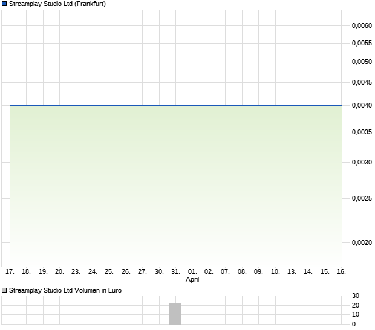
Task: Click the '01.' date label
Action: [x=192, y=271]
